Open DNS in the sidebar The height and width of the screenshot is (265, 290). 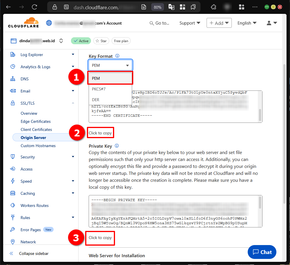pos(25,79)
